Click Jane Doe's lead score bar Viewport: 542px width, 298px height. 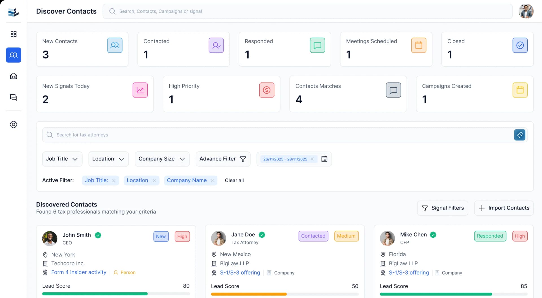[285, 294]
